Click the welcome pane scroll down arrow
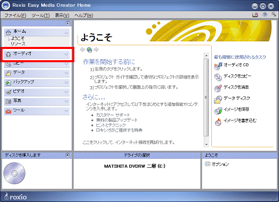 tap(206, 144)
